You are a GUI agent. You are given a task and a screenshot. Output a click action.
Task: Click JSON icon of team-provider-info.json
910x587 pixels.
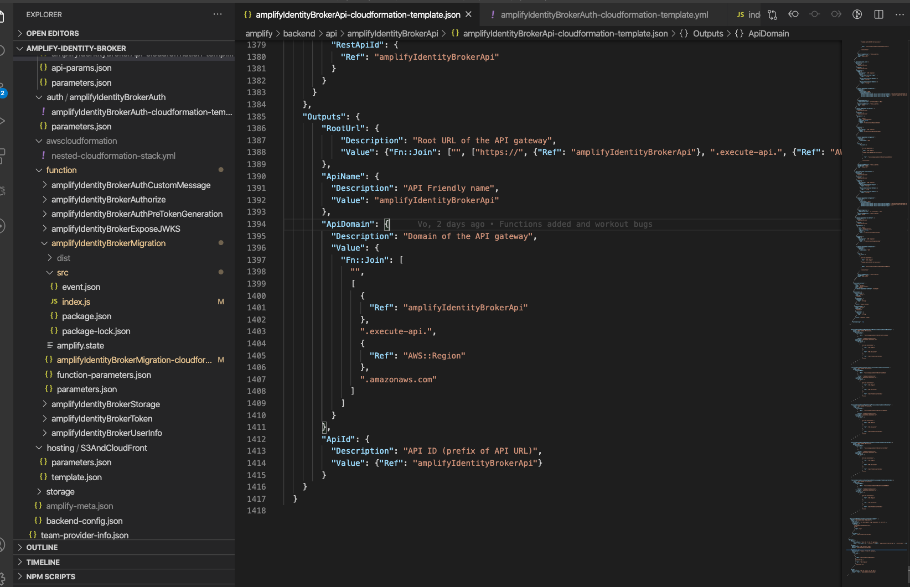[33, 535]
